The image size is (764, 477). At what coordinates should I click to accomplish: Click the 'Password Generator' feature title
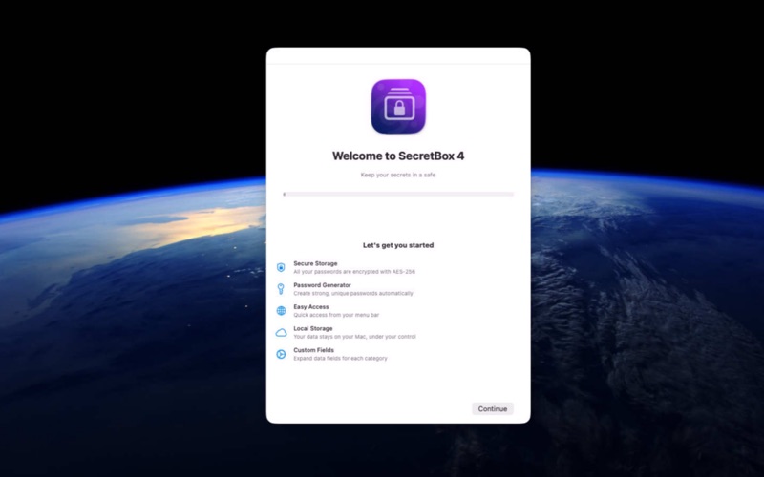322,285
